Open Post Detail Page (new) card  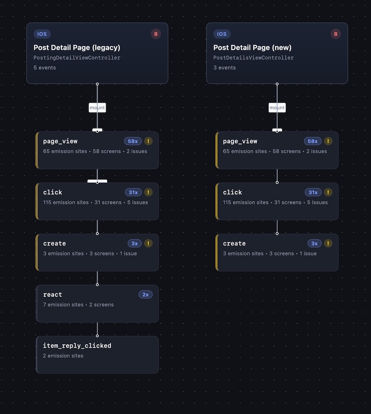277,53
